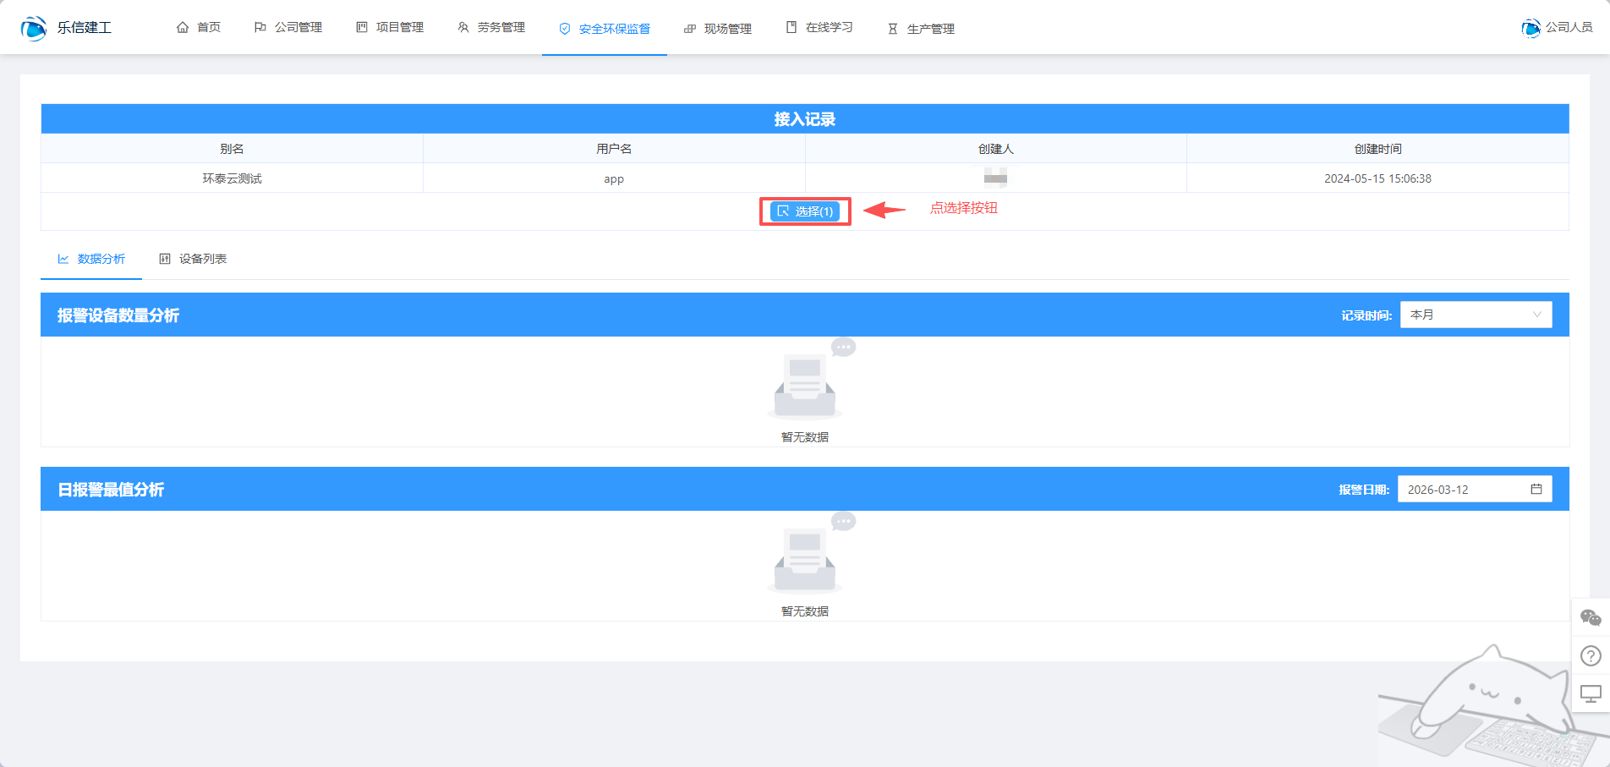Screen dimensions: 1610x767
Task: Click the monitor screen icon
Action: [1591, 694]
